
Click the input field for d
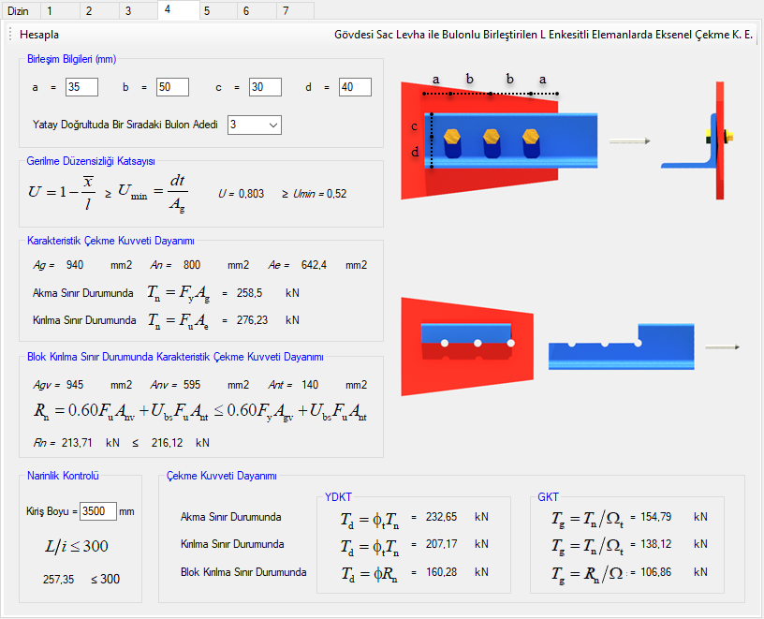(x=355, y=87)
